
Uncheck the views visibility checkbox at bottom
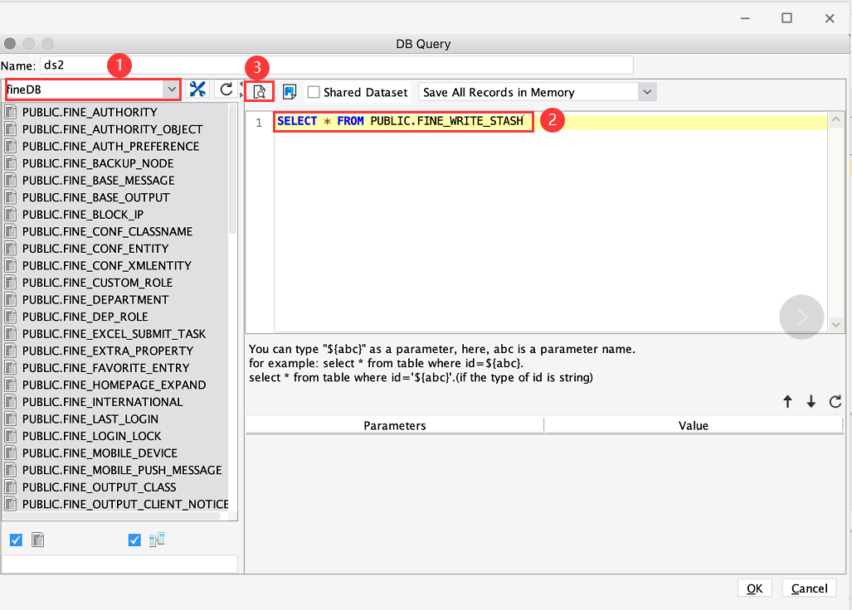click(134, 540)
